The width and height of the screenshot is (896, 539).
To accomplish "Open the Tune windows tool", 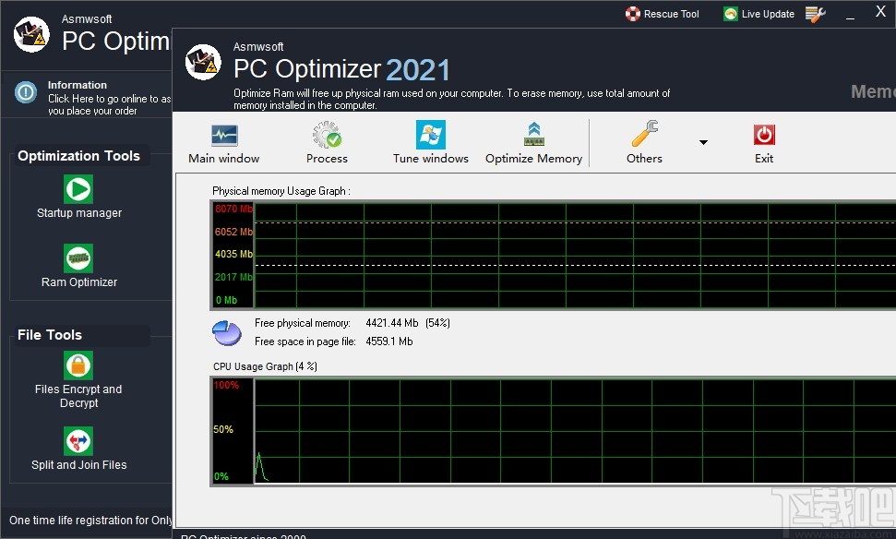I will click(430, 142).
